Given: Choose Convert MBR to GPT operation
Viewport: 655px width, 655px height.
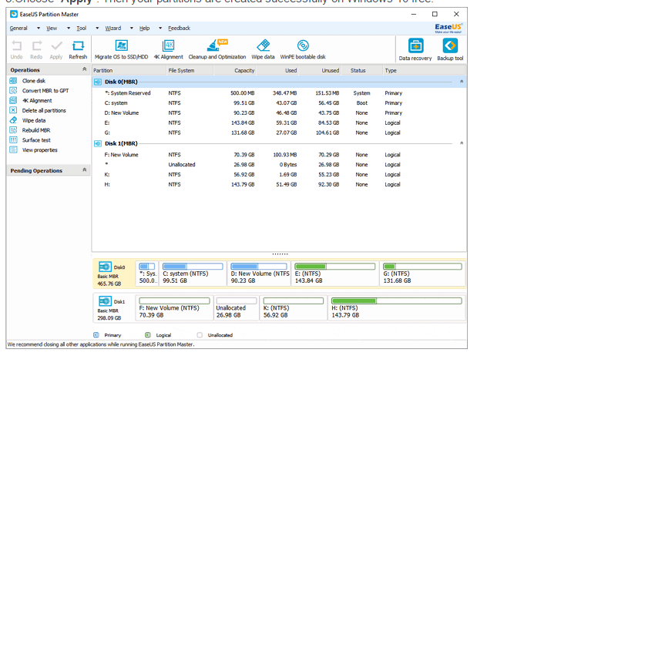Looking at the screenshot, I should [45, 91].
